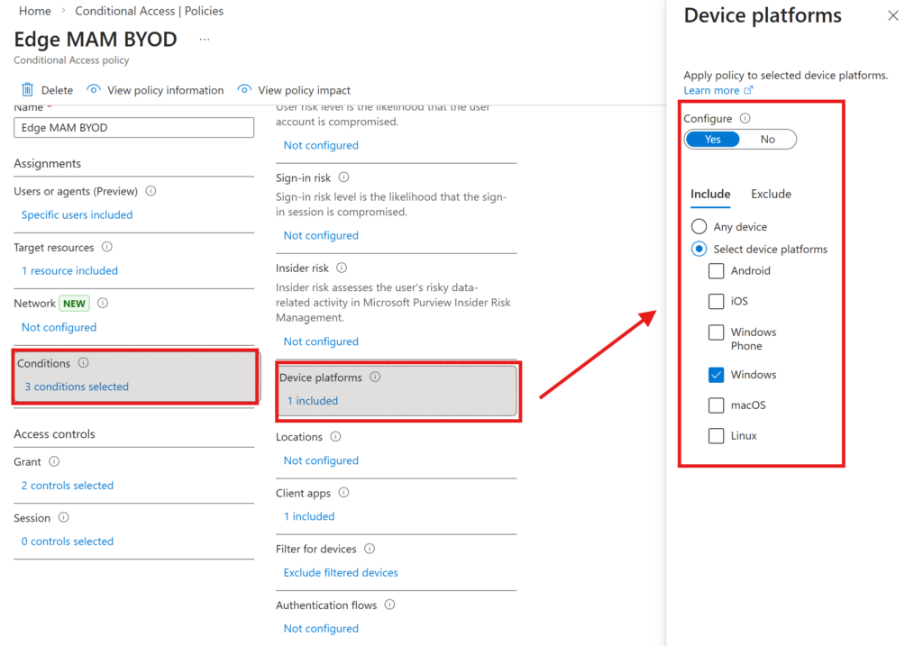The width and height of the screenshot is (923, 646).
Task: Select the Include tab
Action: point(710,195)
